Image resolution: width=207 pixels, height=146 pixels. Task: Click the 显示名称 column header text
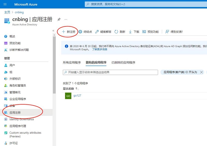68,89
